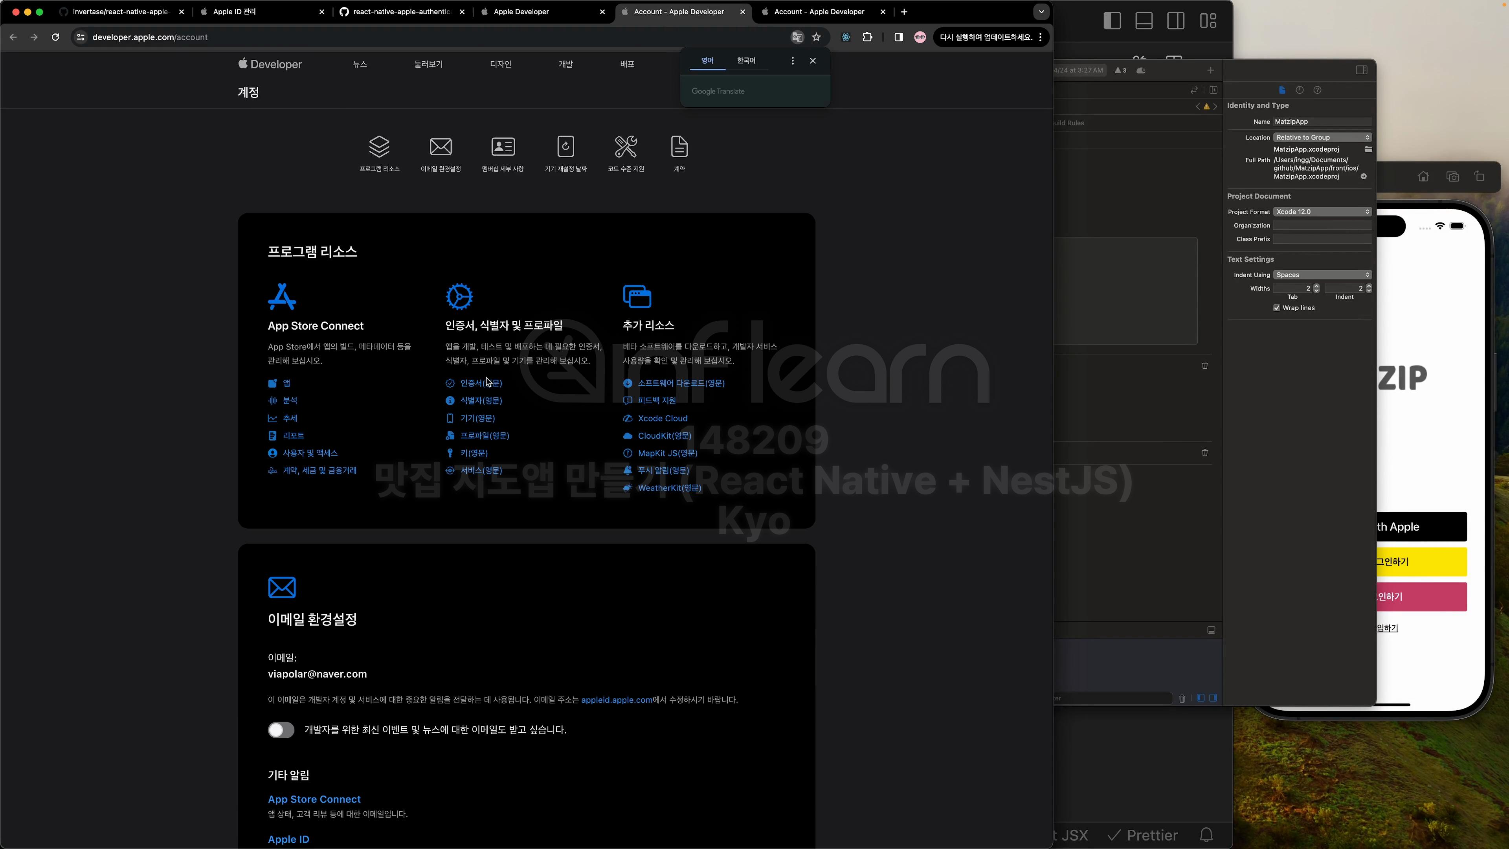The image size is (1509, 849).
Task: Click the App Store Connect logo icon
Action: click(282, 296)
